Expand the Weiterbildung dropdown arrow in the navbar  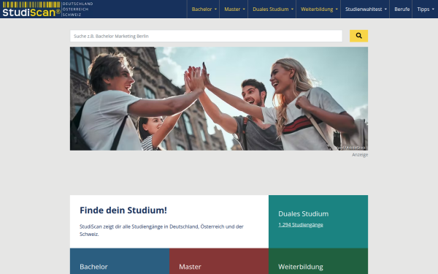tap(337, 9)
